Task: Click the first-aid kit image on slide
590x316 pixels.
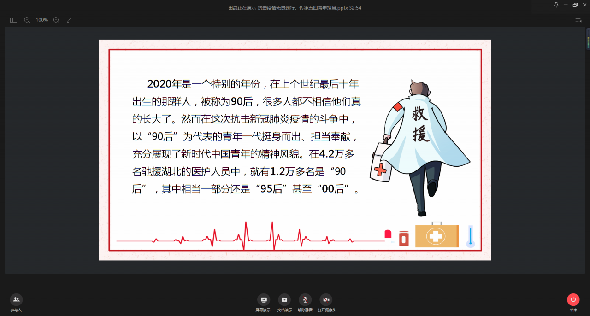Action: tap(437, 236)
